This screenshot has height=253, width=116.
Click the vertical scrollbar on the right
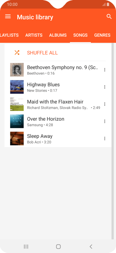point(113,141)
